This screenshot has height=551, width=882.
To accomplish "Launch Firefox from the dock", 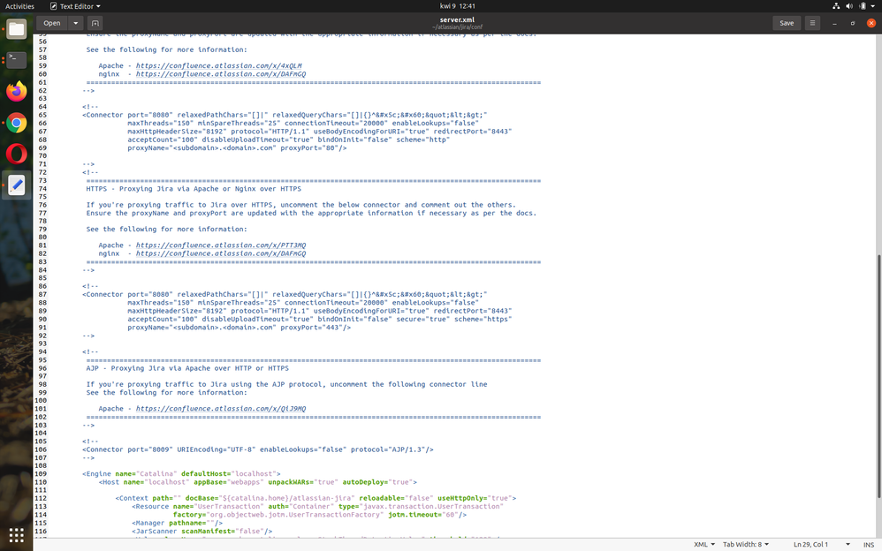I will coord(16,91).
